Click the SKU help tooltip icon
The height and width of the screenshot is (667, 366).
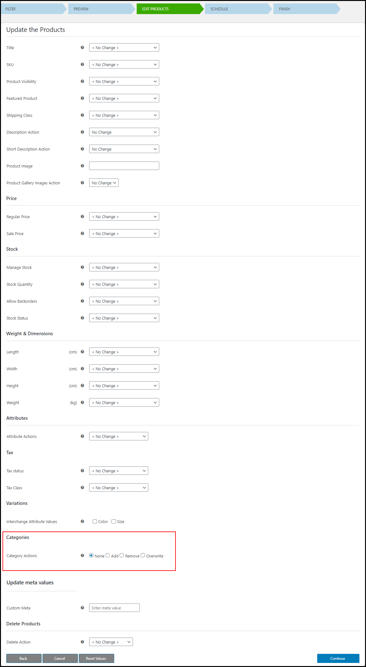click(82, 64)
